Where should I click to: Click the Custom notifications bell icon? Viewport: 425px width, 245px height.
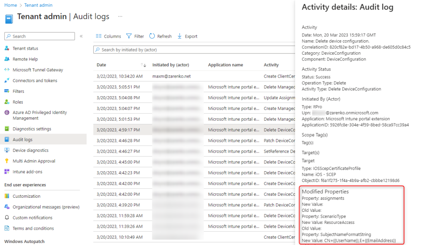point(7,217)
